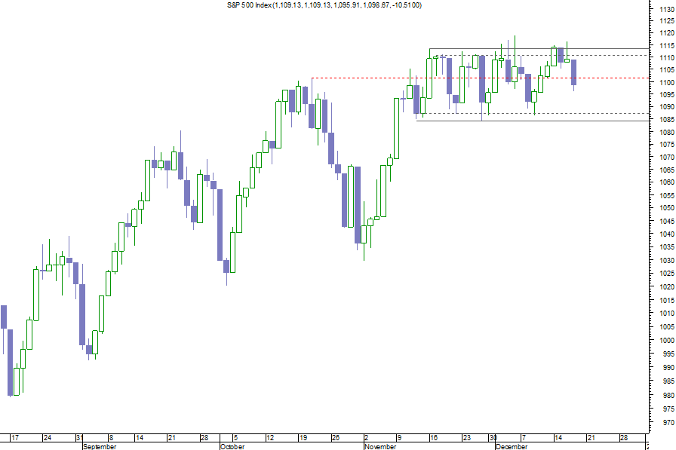Select date label 7 in December
This screenshot has height=450, width=676.
524,437
